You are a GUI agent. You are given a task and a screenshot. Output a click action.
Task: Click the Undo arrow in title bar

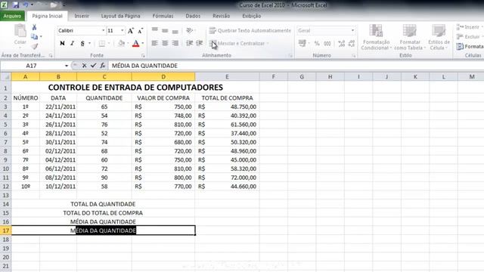[26, 5]
